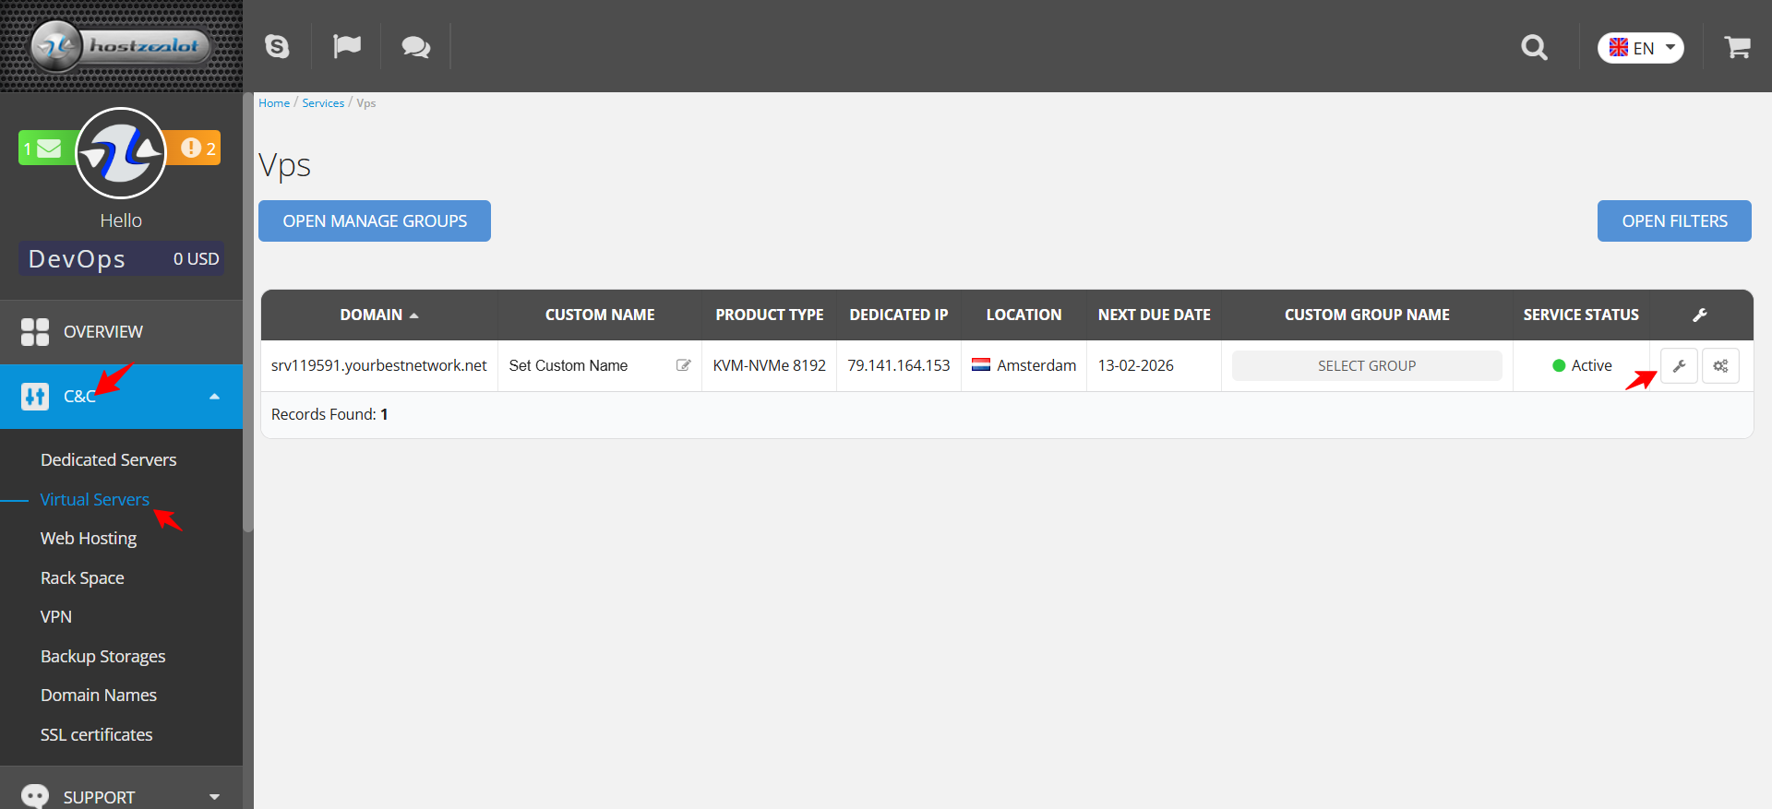Open the Skype contact icon
Viewport: 1772px width, 809px height.
coord(277,46)
